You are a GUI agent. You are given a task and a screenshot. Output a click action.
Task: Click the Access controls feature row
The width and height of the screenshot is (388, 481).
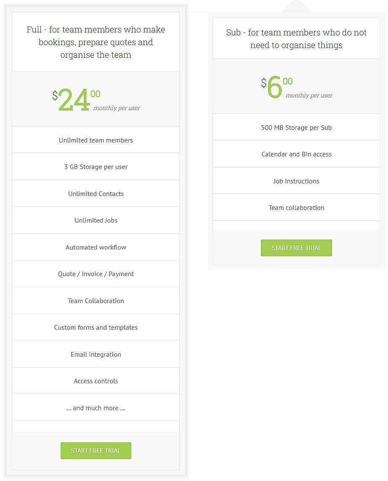(x=96, y=381)
